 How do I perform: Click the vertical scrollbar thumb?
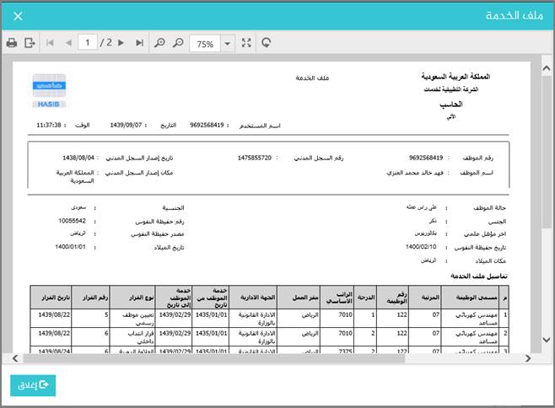[x=547, y=153]
